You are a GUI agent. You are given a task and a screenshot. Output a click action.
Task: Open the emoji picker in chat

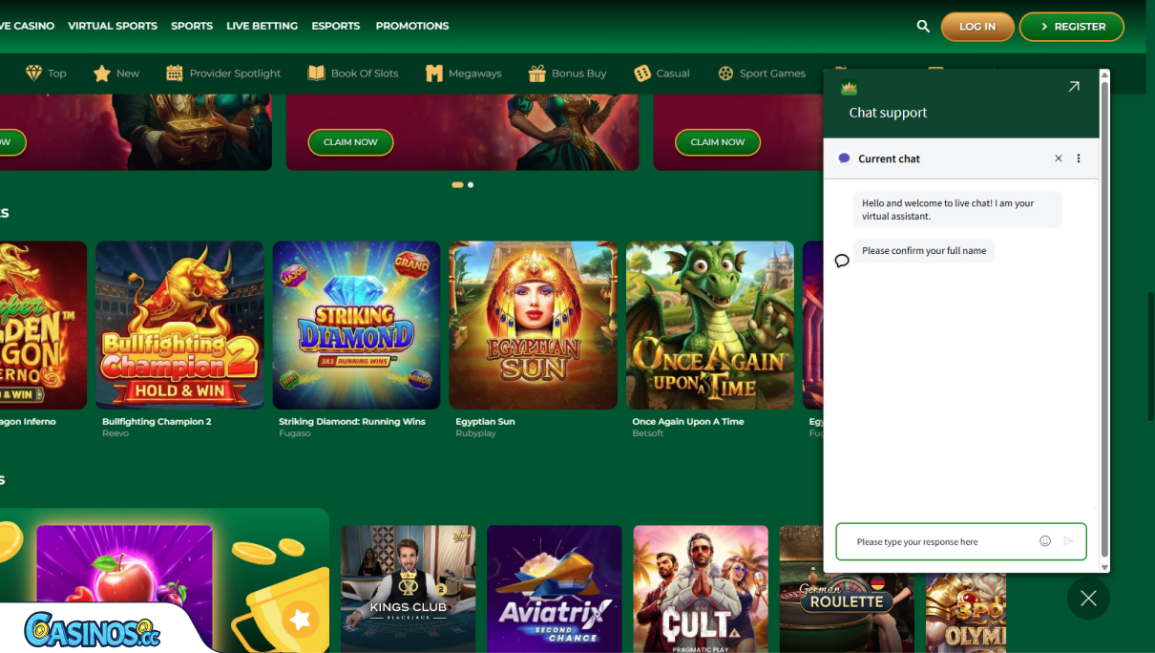tap(1045, 541)
